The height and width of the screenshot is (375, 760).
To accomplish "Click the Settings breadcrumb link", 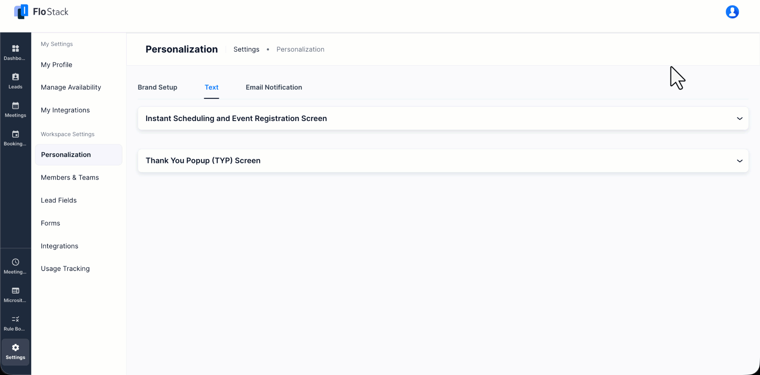I will pyautogui.click(x=246, y=49).
